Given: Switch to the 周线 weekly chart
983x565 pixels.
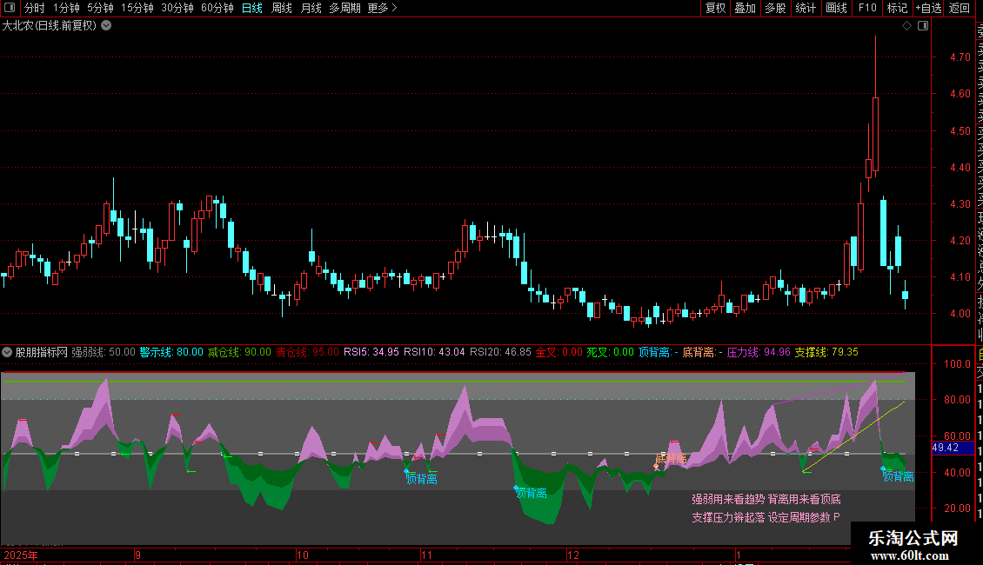Looking at the screenshot, I should 282,8.
